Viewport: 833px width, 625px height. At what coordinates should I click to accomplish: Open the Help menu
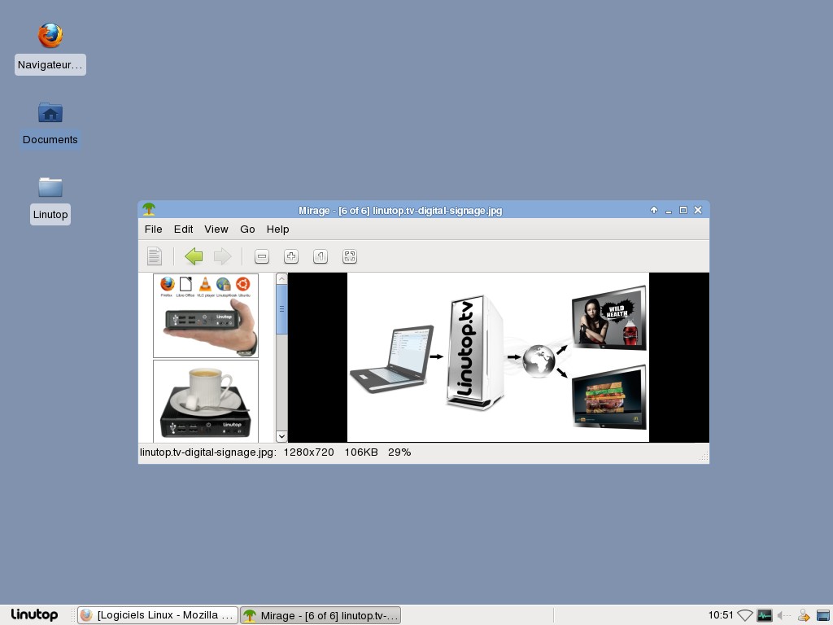278,229
